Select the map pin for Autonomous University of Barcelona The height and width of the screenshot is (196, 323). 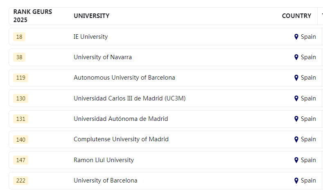tap(296, 78)
